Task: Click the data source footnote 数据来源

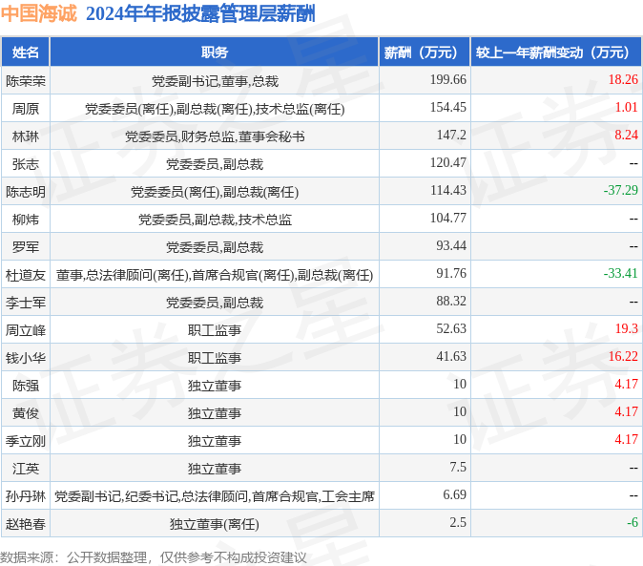Action: (x=154, y=557)
